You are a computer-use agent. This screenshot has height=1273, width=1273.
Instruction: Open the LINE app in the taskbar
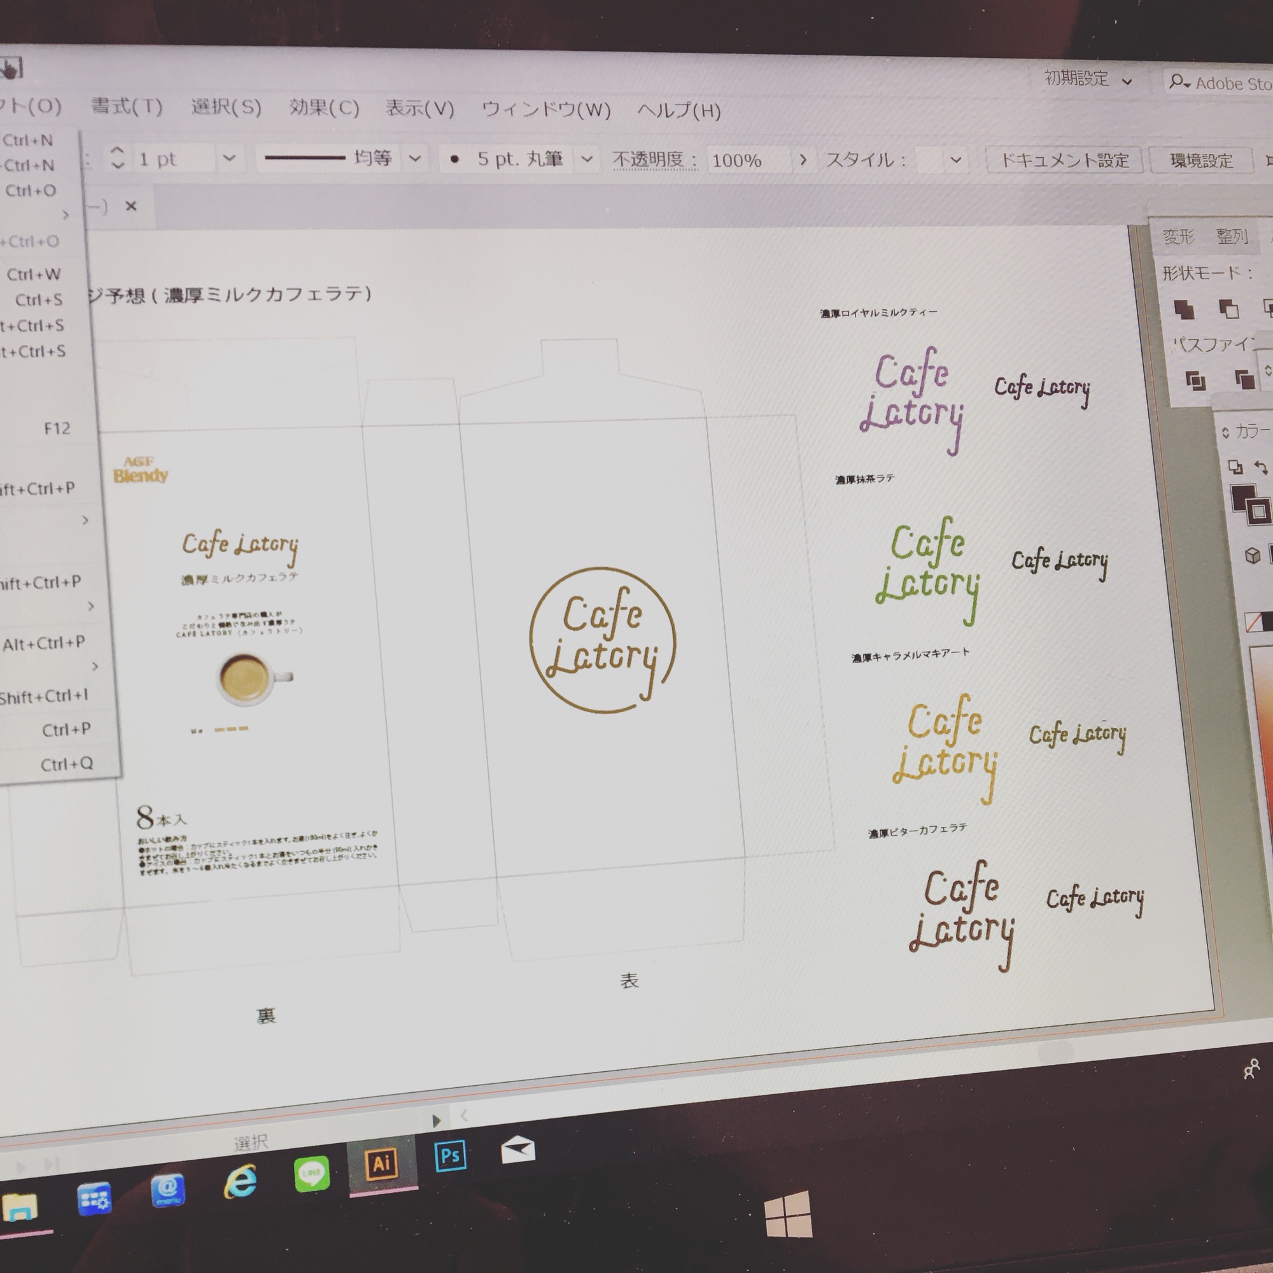312,1174
